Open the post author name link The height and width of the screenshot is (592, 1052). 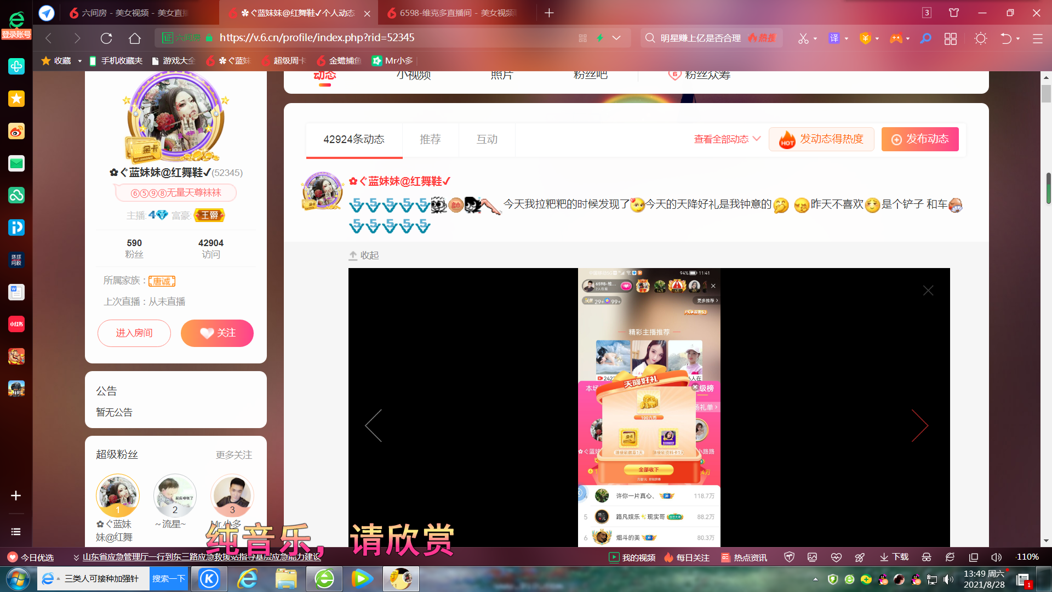pos(399,181)
